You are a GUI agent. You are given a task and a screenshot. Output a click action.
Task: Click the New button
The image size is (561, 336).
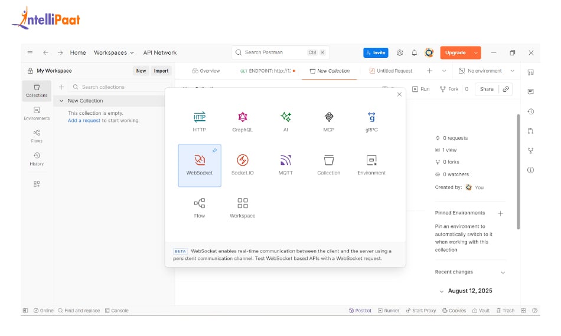pyautogui.click(x=141, y=71)
